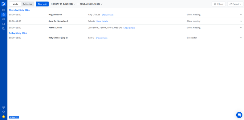Show details for Joanna Jones visit
The height and width of the screenshot is (120, 244).
129,28
